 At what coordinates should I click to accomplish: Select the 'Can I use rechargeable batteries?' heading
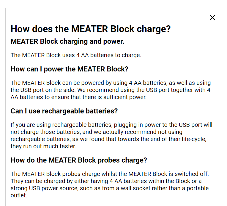click(64, 111)
